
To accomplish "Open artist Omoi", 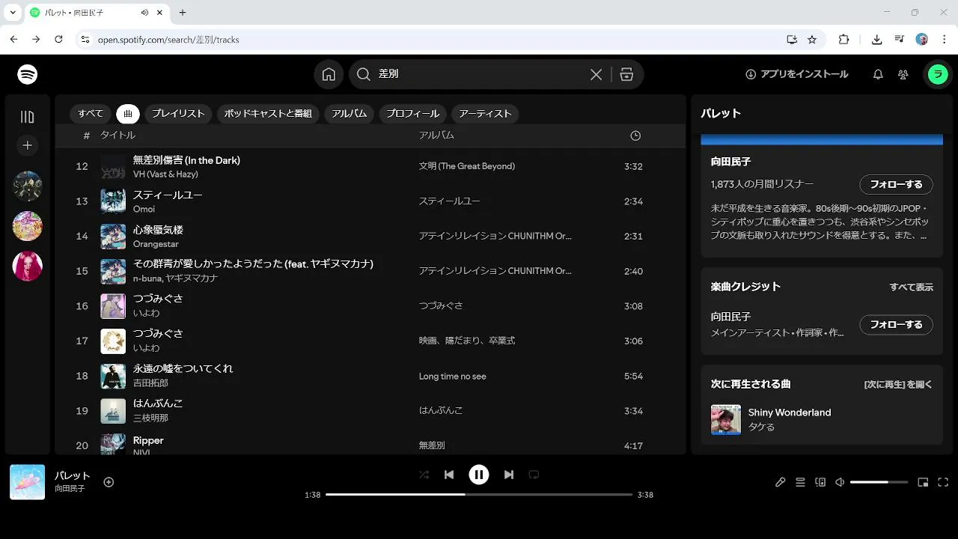I will [x=144, y=209].
